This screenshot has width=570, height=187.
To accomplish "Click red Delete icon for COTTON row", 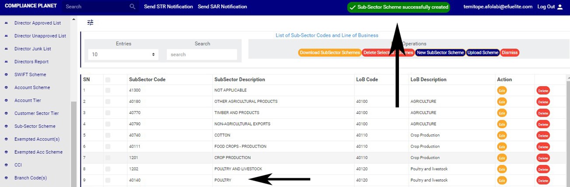I will [543, 136].
